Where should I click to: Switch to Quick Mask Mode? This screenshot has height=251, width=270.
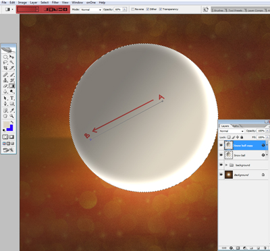click(11, 137)
